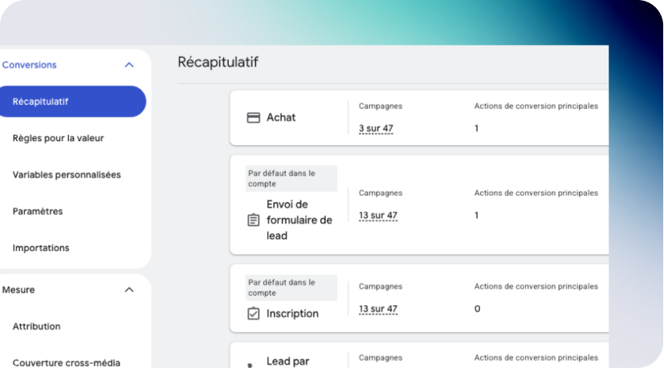Click Par défaut badge above Envoi de formulaire

[x=291, y=179]
